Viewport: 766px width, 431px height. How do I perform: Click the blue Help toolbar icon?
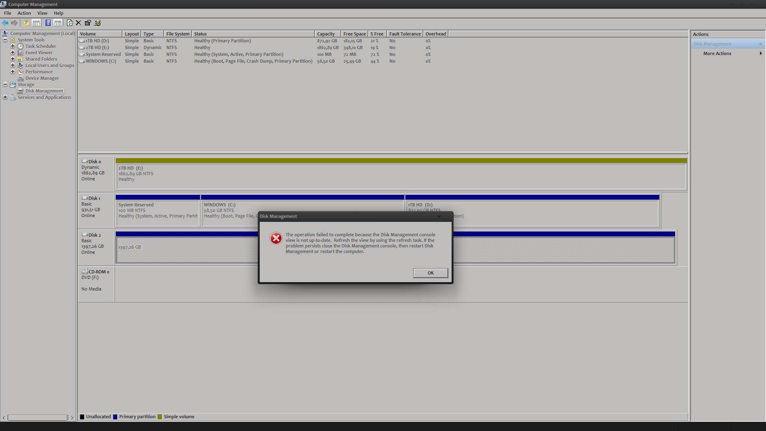48,23
